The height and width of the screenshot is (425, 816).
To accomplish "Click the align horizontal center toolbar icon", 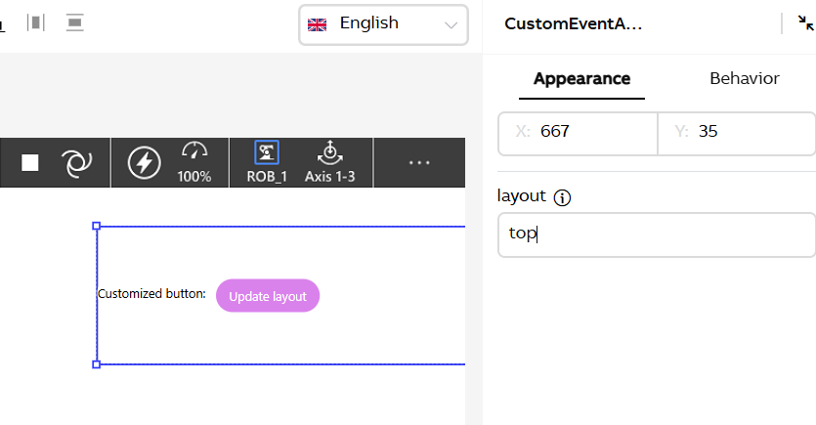I will pos(36,22).
